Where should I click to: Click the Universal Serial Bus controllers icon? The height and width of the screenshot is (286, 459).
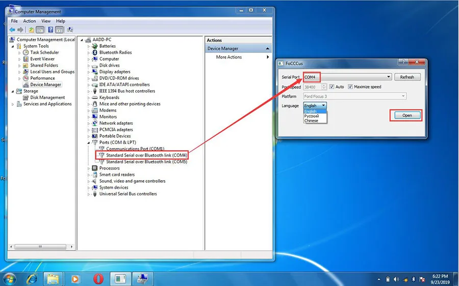pos(94,194)
